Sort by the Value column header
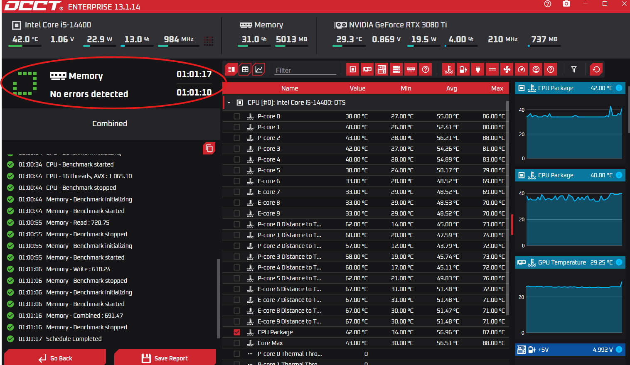The width and height of the screenshot is (630, 365). (x=357, y=88)
